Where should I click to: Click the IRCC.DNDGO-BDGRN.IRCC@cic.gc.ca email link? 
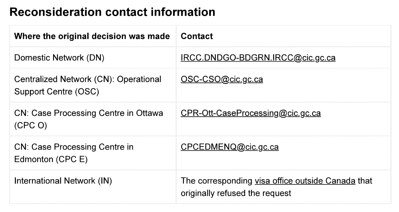258,58
